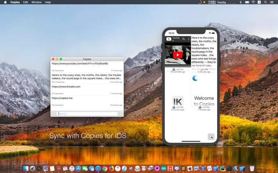Screen dimensions: 278x173
Task: Open Finder from the Dock
Action: click(26, 169)
